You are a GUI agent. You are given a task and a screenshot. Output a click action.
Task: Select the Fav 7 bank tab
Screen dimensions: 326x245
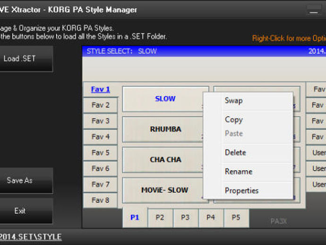(101, 184)
